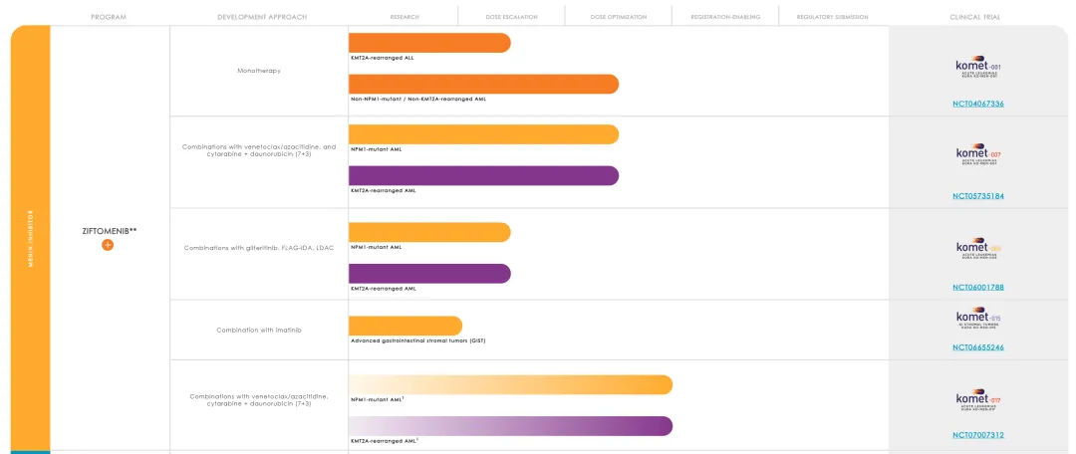Image resolution: width=1076 pixels, height=454 pixels.
Task: Click the Menin Inhibitor vertical side label
Action: click(x=30, y=239)
